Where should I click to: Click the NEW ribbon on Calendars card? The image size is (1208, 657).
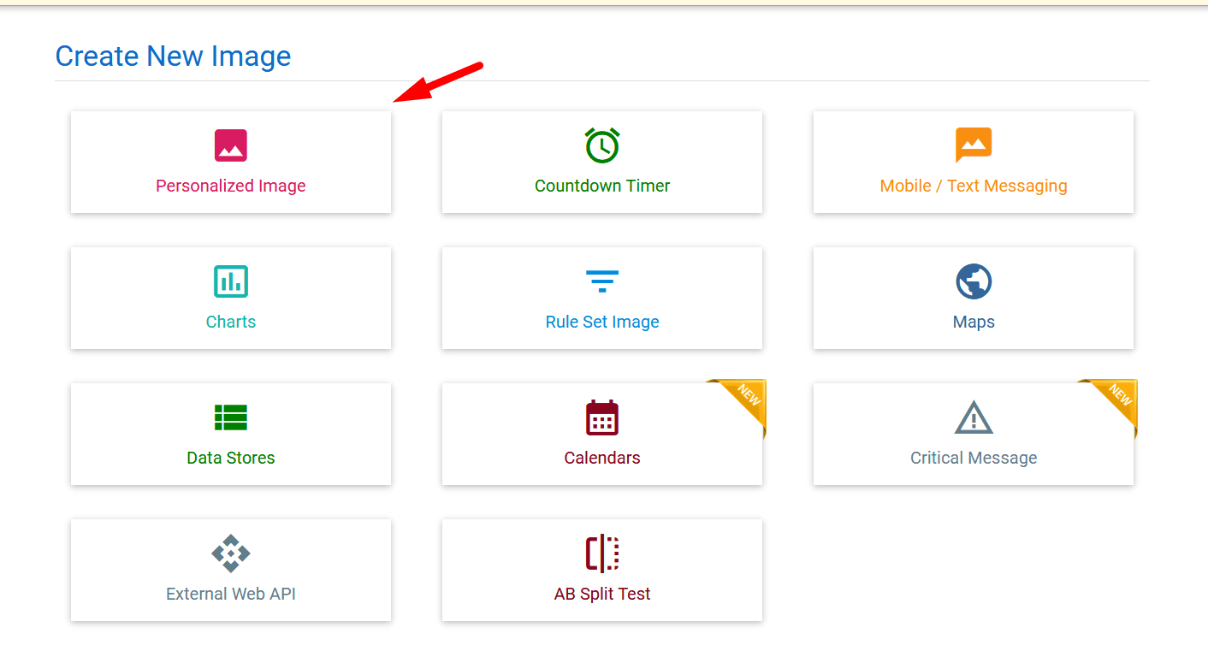(746, 398)
